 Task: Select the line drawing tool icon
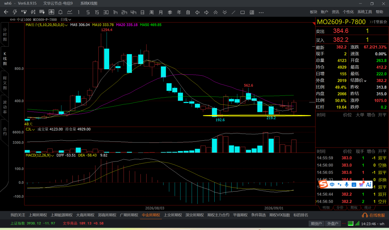click(233, 12)
